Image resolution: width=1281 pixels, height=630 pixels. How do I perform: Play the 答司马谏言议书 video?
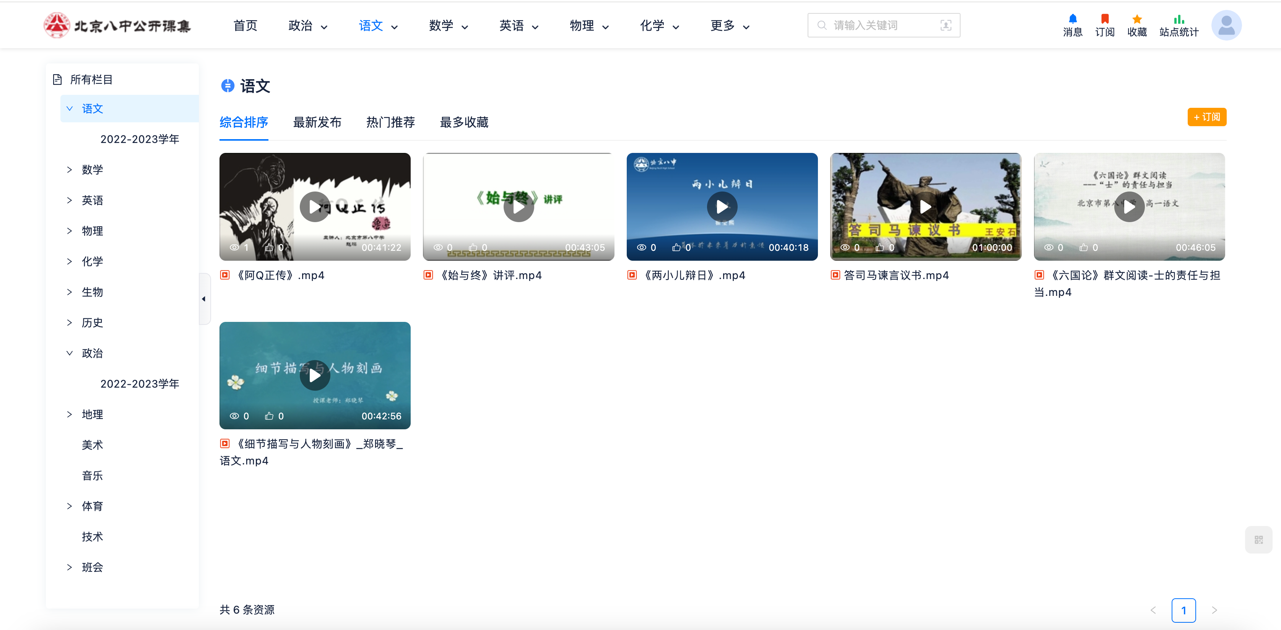pos(925,207)
